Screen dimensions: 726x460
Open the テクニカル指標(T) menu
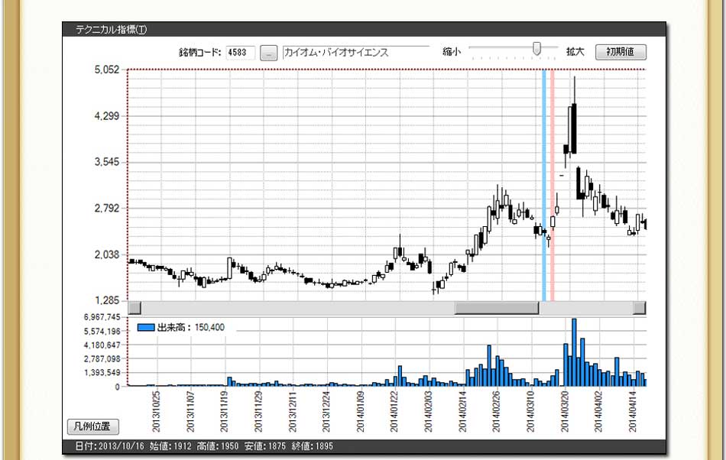tap(111, 29)
